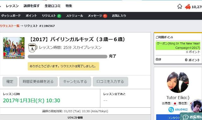Switch to the ポイント tab

[31, 16]
